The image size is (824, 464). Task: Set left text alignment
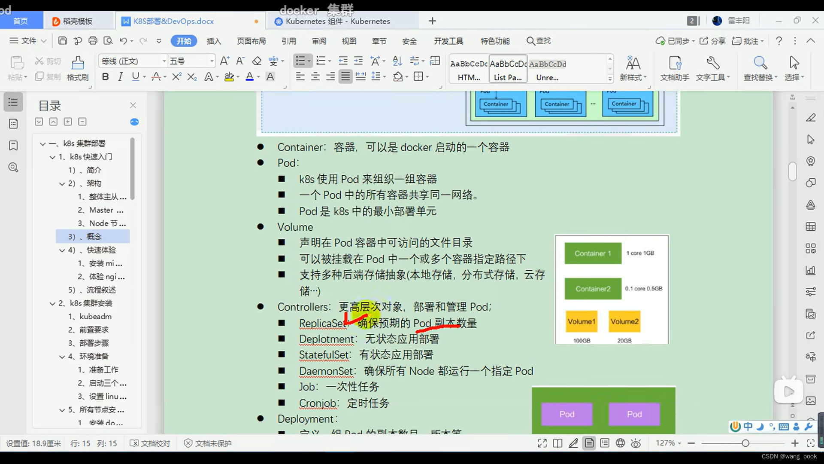pyautogui.click(x=300, y=77)
